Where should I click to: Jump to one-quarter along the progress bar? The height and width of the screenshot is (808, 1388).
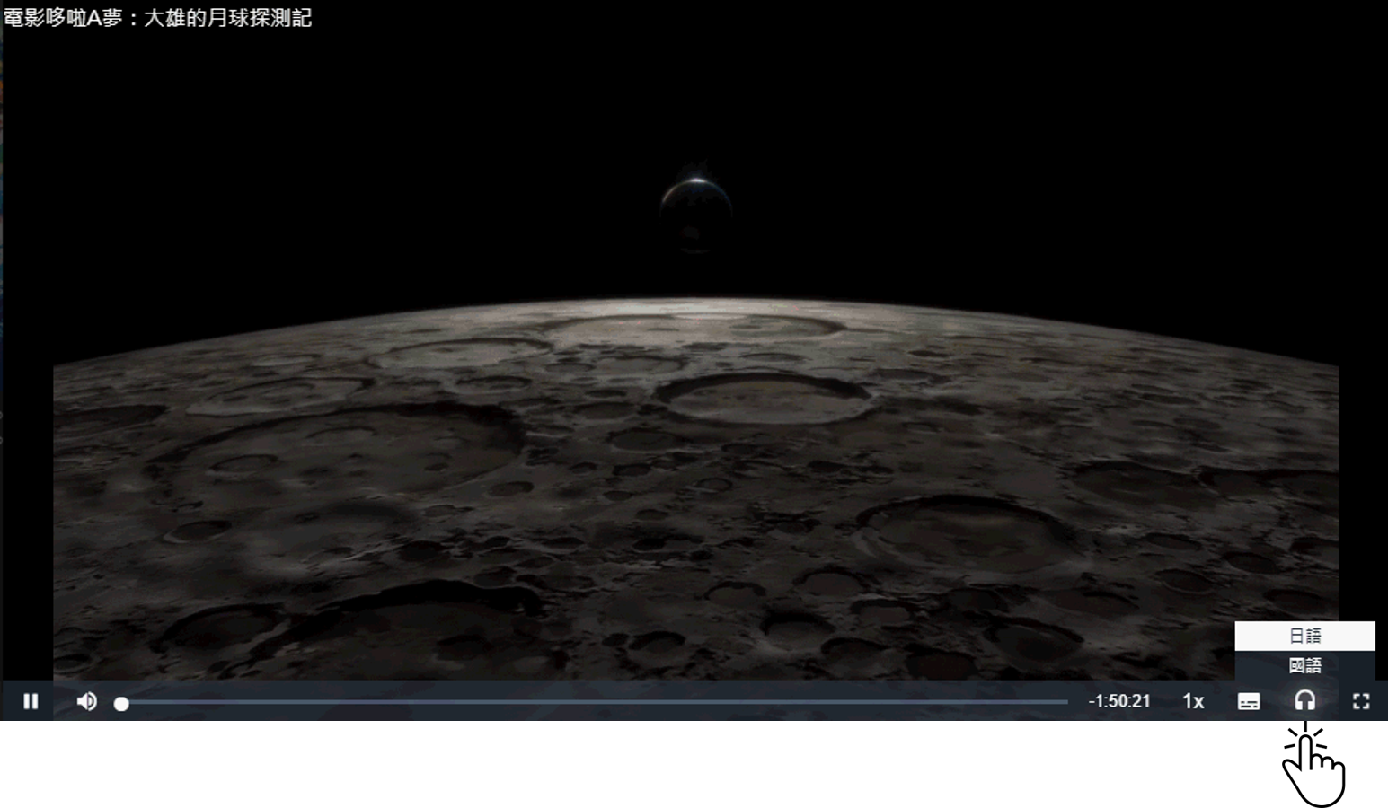point(358,702)
